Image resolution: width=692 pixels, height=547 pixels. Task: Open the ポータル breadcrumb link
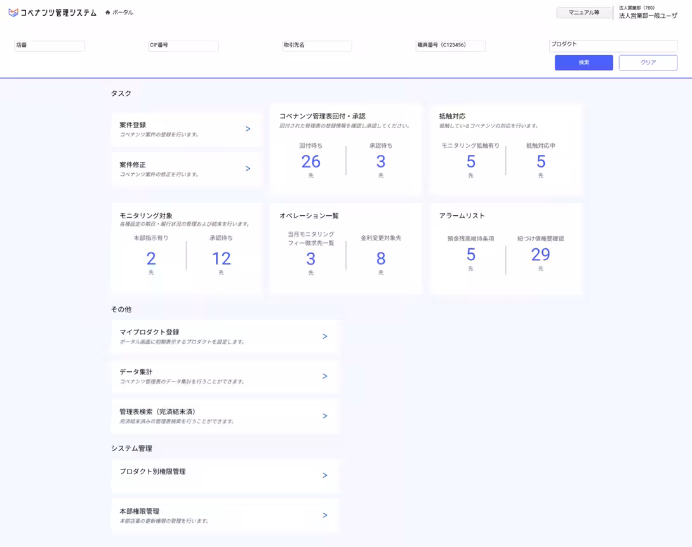(123, 12)
